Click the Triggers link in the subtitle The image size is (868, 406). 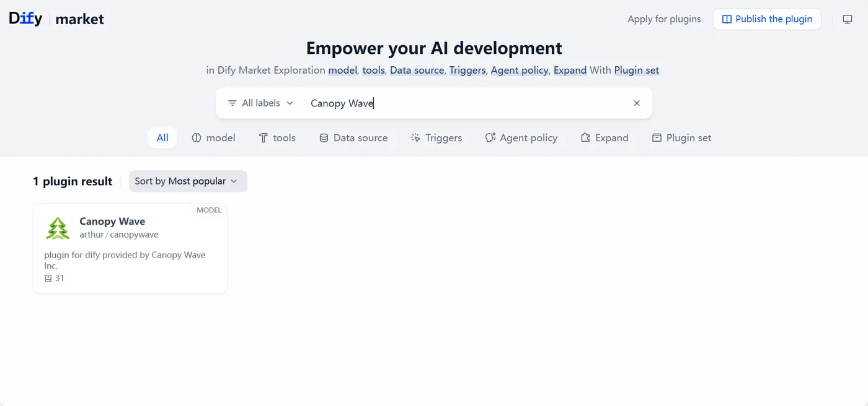pos(467,71)
